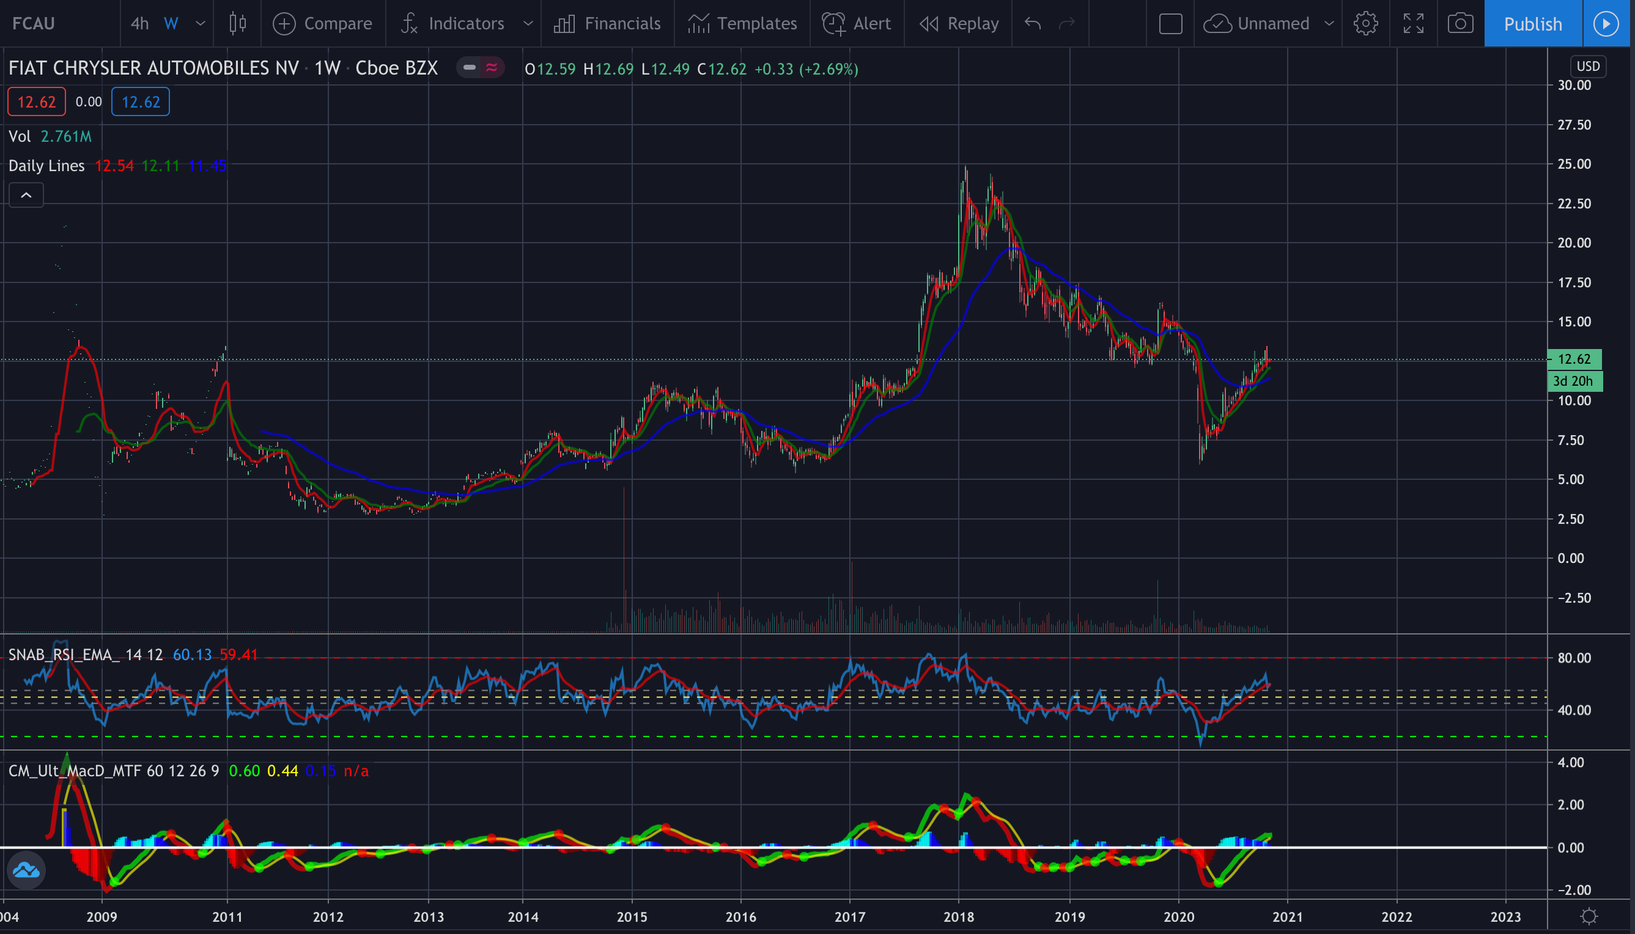
Task: Select the W weekly timeframe
Action: 171,24
